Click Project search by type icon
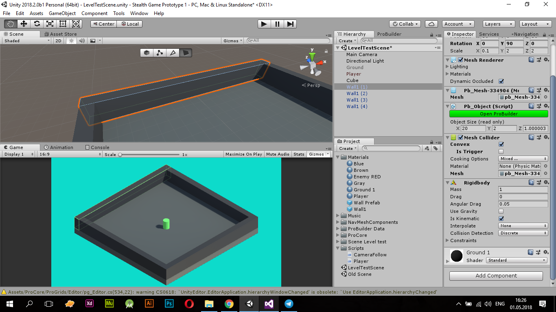The width and height of the screenshot is (556, 312). point(427,148)
